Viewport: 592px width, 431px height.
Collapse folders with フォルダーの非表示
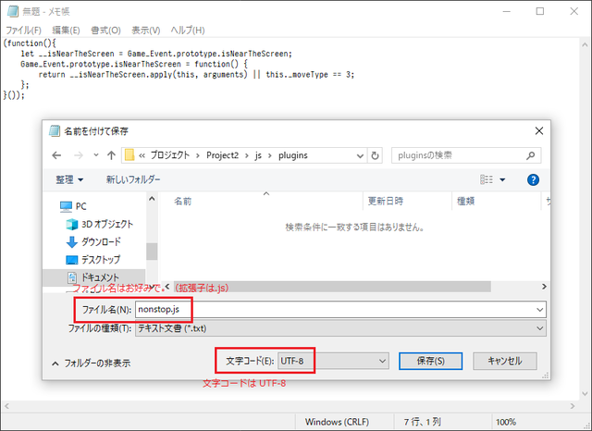(x=92, y=363)
